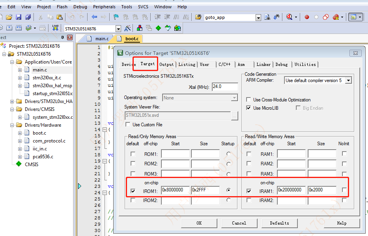Open Manage Run-Time Environment green diamond icon
Viewport: 368px width, 236px height.
pos(159,28)
